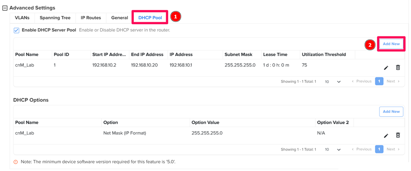Go to the IP Routes tab
Image resolution: width=411 pixels, height=171 pixels.
point(91,18)
